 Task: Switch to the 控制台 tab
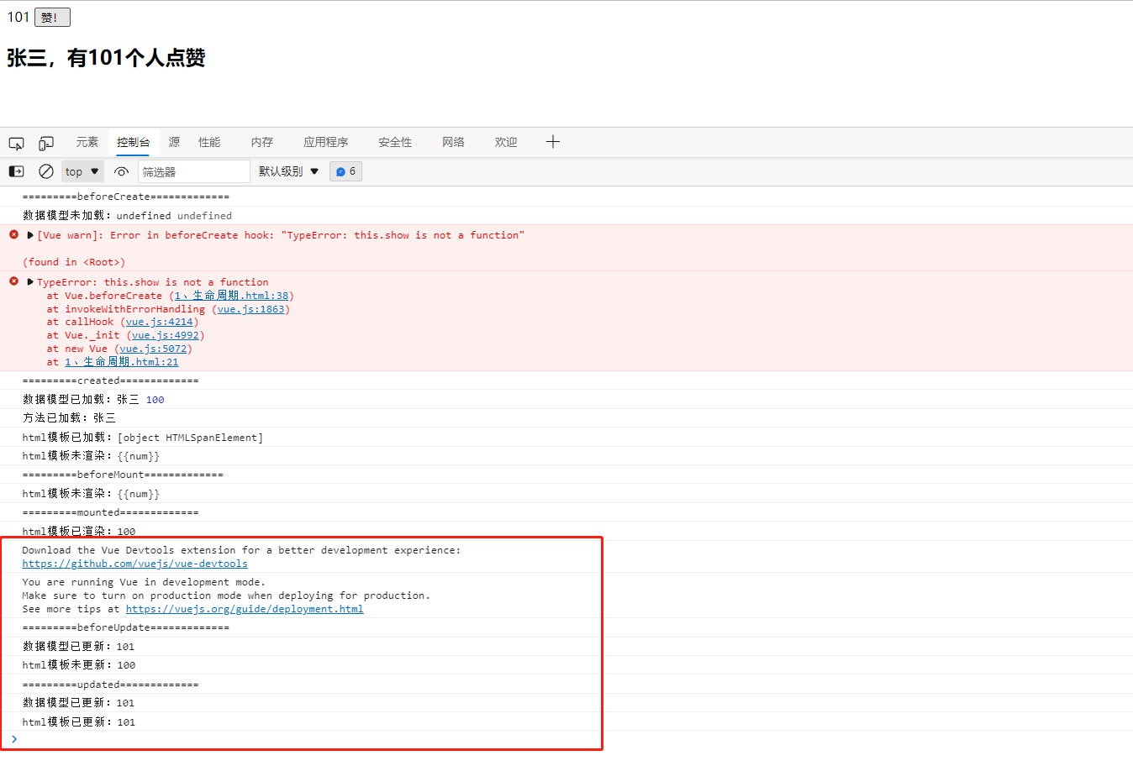coord(134,143)
